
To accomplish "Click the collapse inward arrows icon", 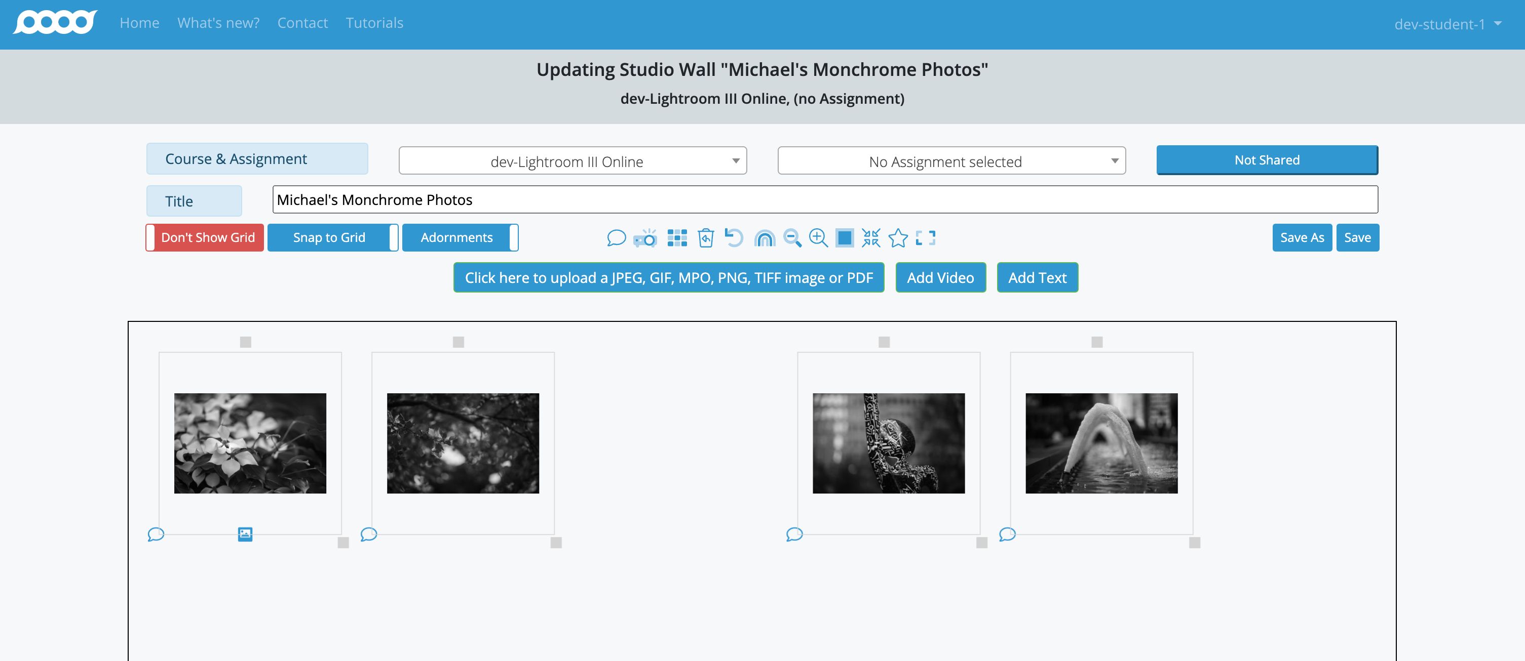I will (871, 238).
